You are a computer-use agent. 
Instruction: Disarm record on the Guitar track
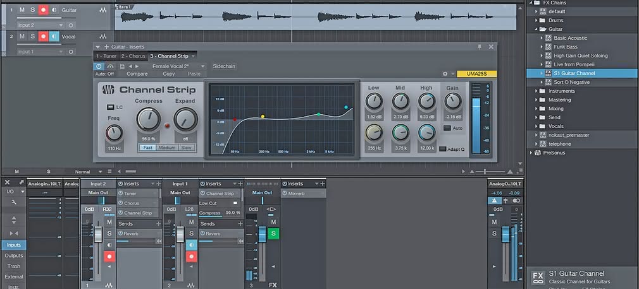point(43,10)
